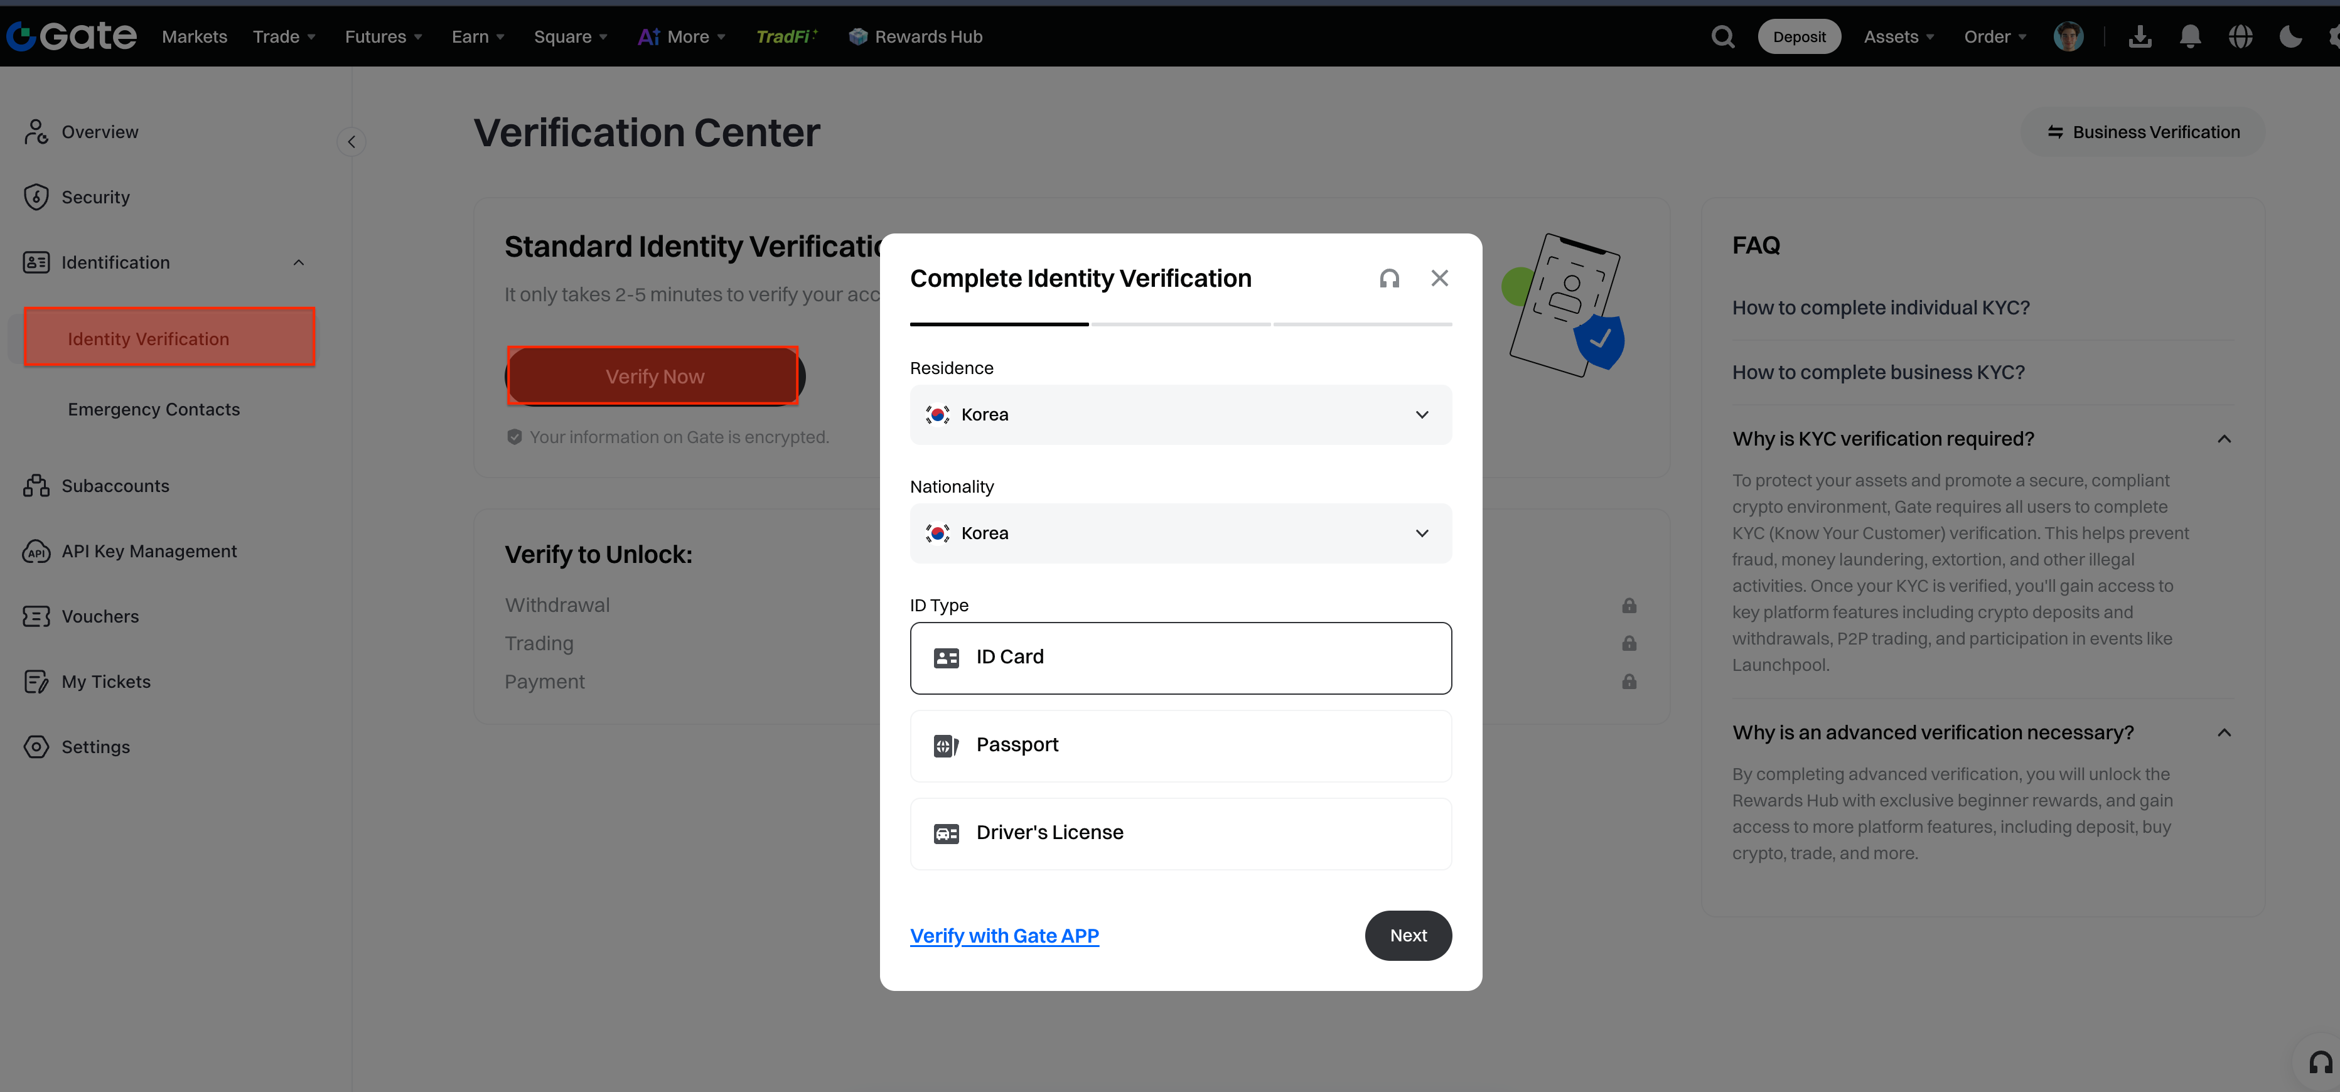The height and width of the screenshot is (1092, 2340).
Task: Open the Earn menu
Action: (x=477, y=36)
